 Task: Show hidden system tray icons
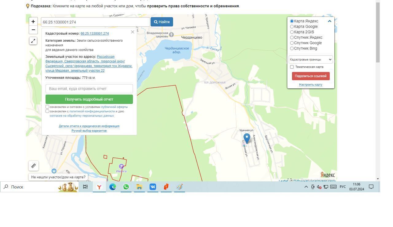coord(306,187)
